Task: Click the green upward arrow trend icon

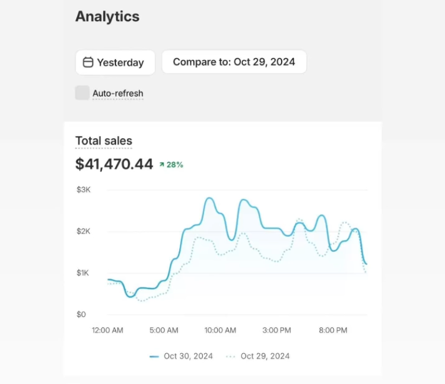Action: coord(161,165)
